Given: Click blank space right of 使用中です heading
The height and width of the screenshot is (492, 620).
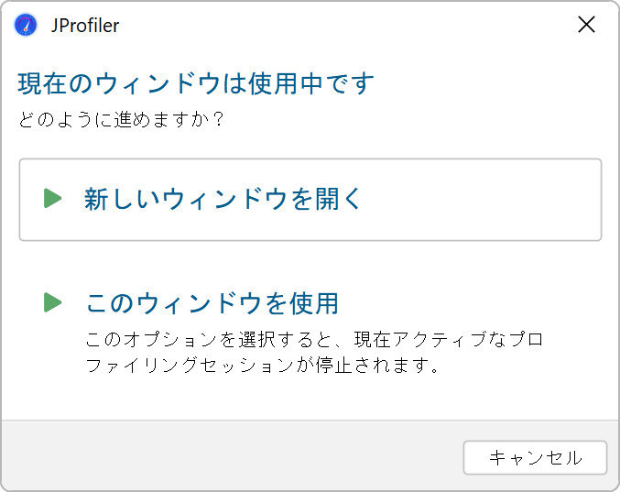Looking at the screenshot, I should tap(490, 83).
